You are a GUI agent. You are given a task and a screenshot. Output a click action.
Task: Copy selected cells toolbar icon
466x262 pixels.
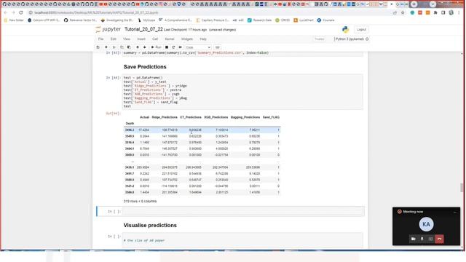tap(122, 47)
